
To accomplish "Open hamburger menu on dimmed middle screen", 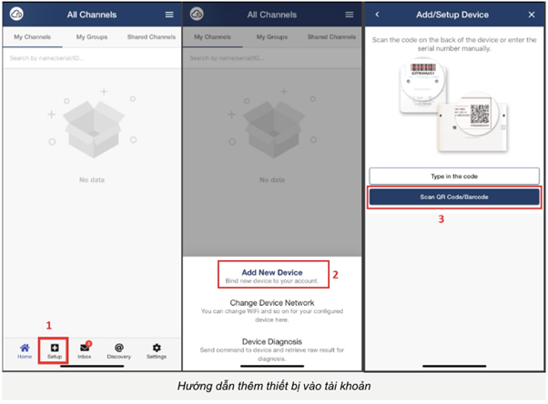I will [x=350, y=15].
